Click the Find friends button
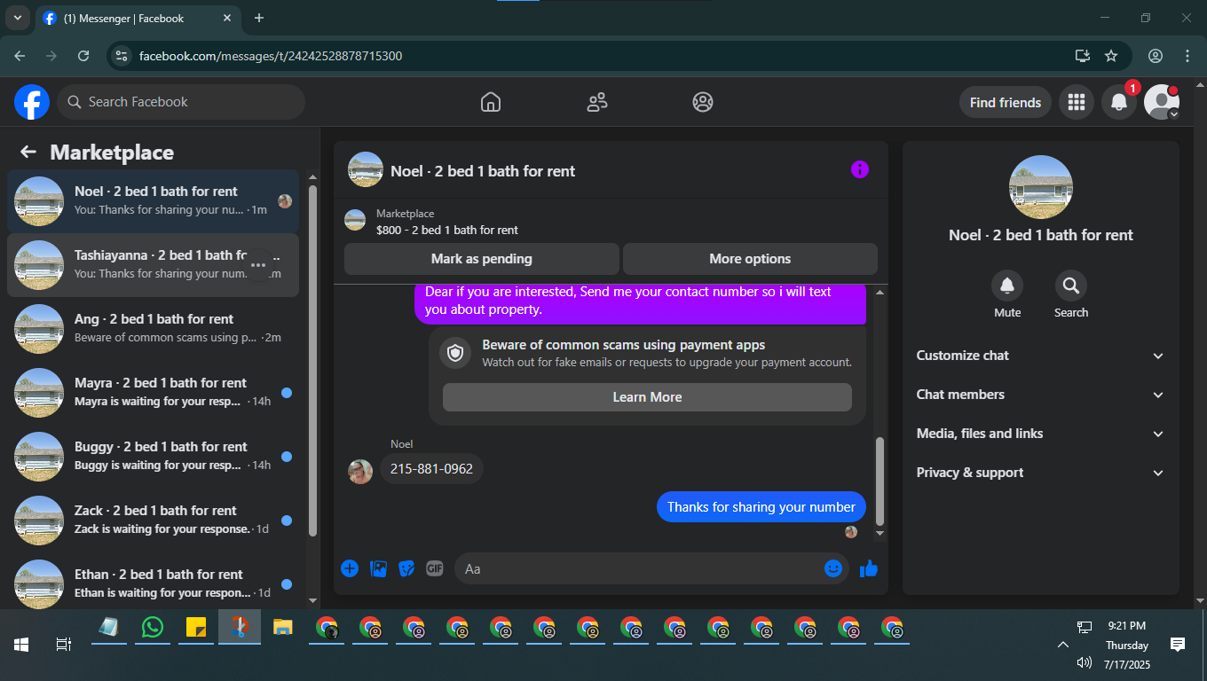Screen dimensions: 1207x681 point(1006,102)
